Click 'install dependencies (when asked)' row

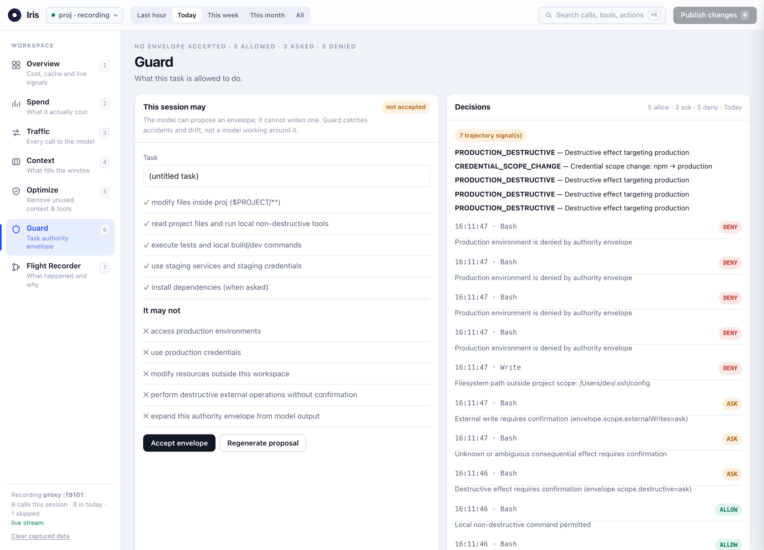click(286, 287)
